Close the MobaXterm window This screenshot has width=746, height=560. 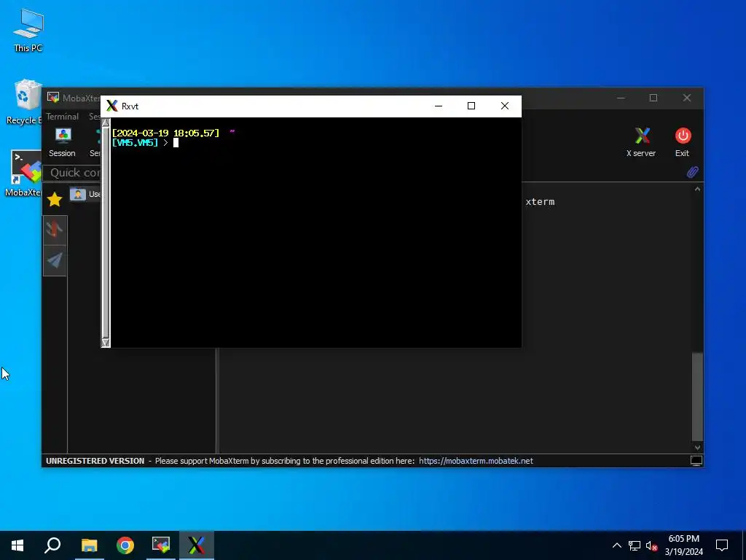pos(686,98)
